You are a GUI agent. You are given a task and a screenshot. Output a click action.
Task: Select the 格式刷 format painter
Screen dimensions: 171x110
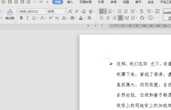pyautogui.click(x=10, y=14)
